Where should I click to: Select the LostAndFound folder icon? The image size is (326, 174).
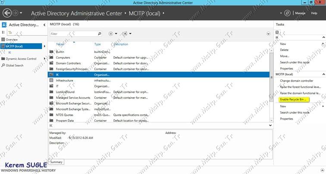click(x=51, y=92)
